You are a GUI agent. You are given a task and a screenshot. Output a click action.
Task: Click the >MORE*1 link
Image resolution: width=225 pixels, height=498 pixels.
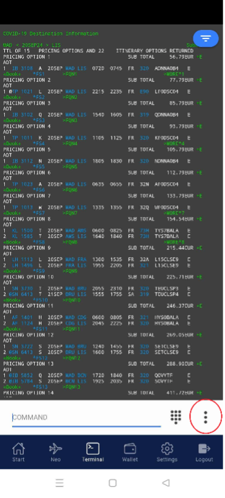click(x=174, y=74)
